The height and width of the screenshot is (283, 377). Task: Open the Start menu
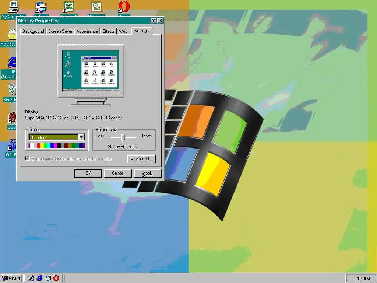coord(11,279)
